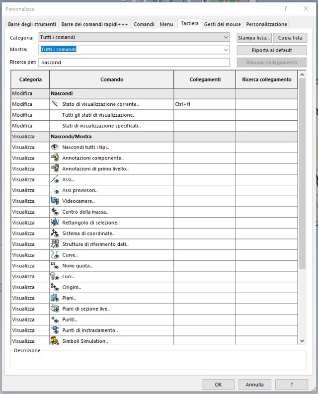
Task: Click the Stampa lista button
Action: 254,38
